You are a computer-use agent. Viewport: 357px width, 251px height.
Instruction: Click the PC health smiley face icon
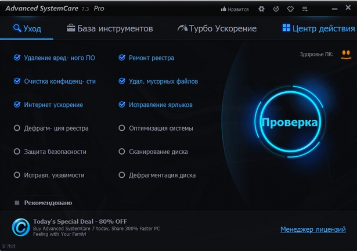click(346, 54)
